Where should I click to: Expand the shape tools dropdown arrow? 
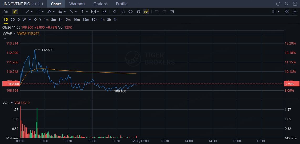pos(43,12)
